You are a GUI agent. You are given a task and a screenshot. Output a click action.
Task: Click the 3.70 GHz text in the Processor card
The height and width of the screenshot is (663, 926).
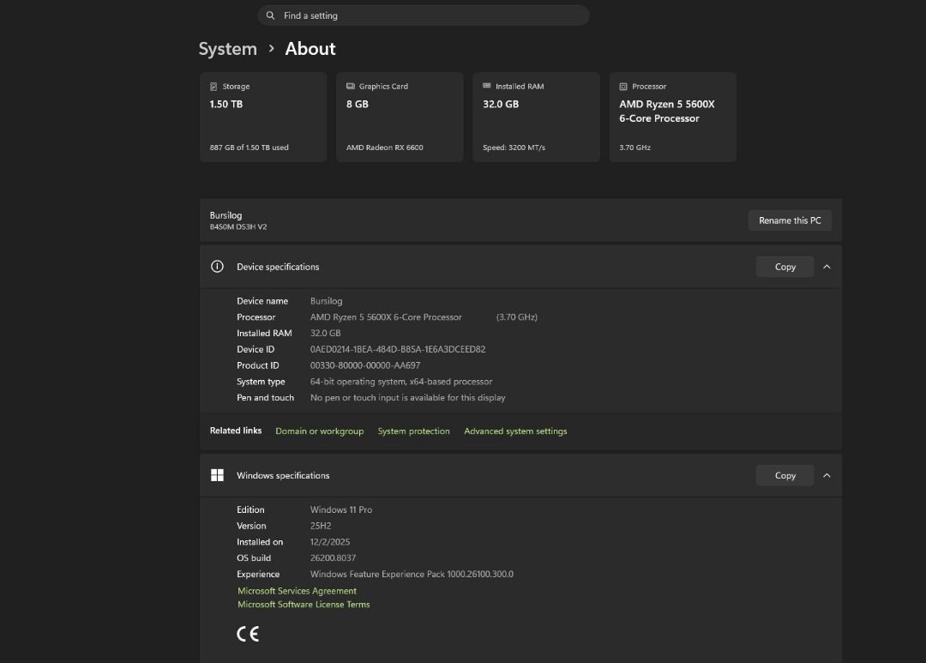634,148
